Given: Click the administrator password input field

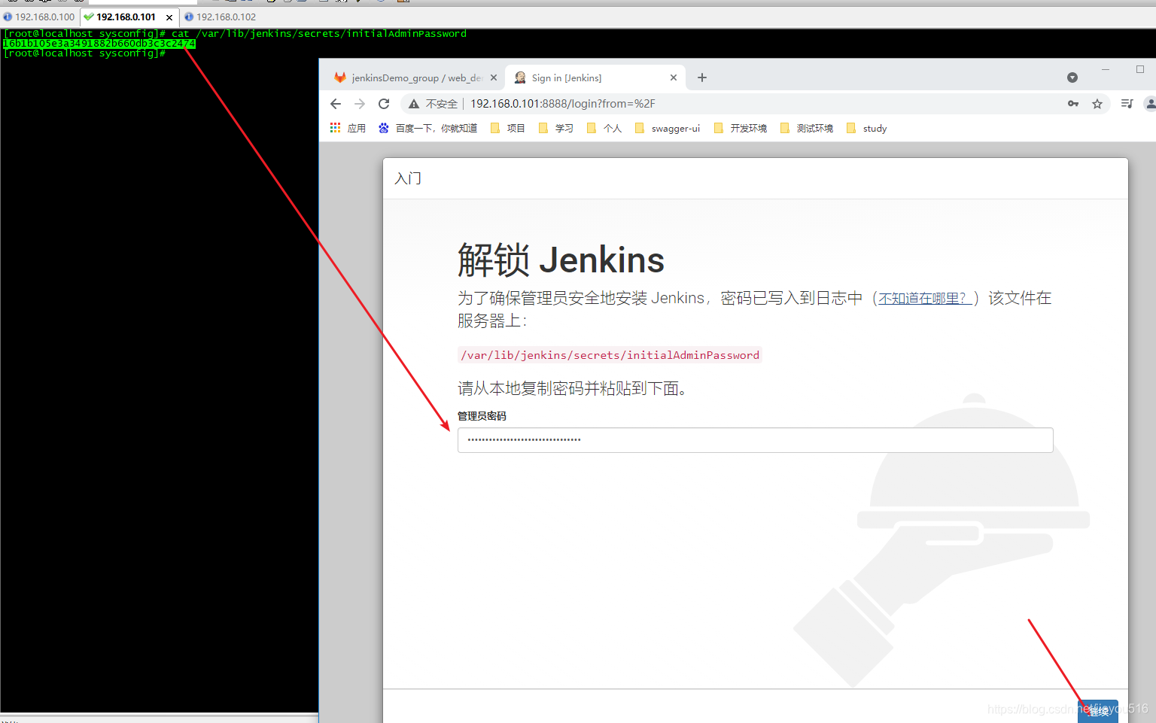Looking at the screenshot, I should [x=755, y=440].
